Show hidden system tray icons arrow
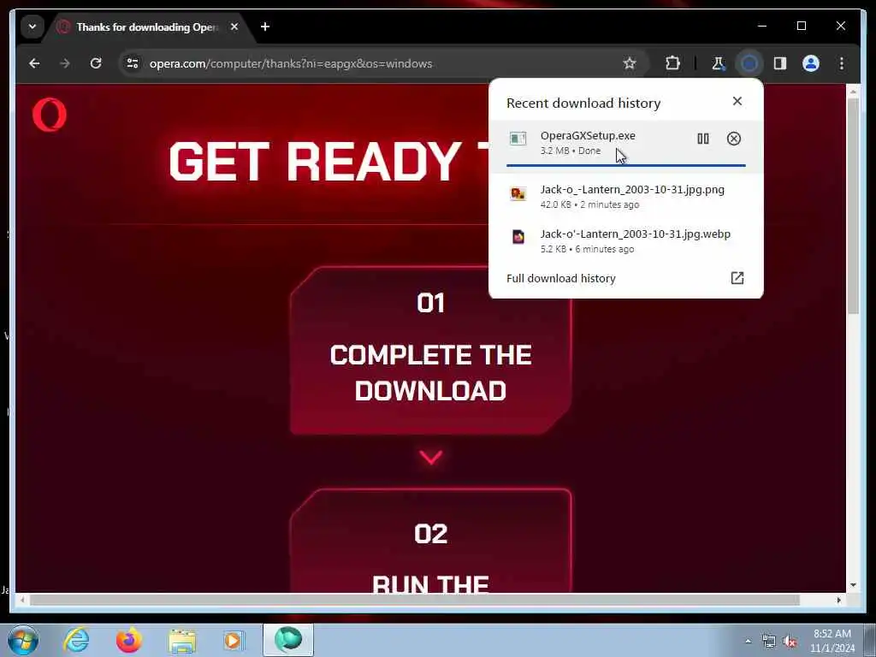This screenshot has height=657, width=876. click(748, 641)
